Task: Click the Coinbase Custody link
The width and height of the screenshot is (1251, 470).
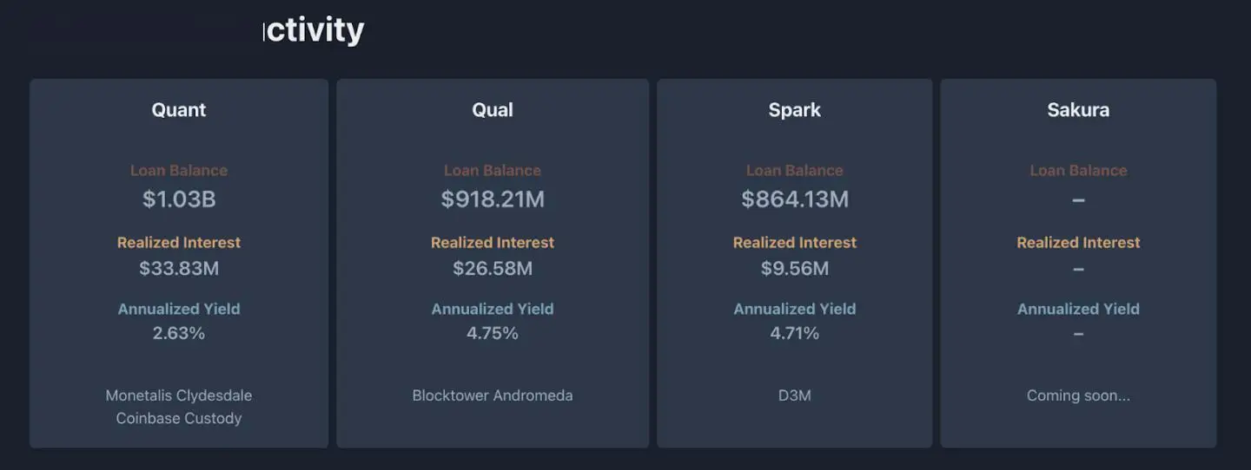Action: [179, 418]
